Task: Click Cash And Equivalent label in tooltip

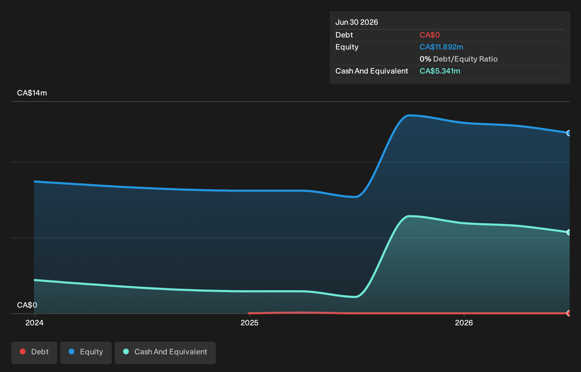Action: tap(372, 71)
